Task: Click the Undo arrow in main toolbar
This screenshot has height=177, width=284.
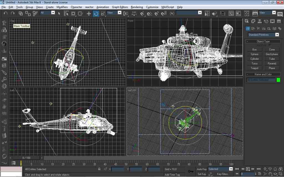Action: (6, 13)
